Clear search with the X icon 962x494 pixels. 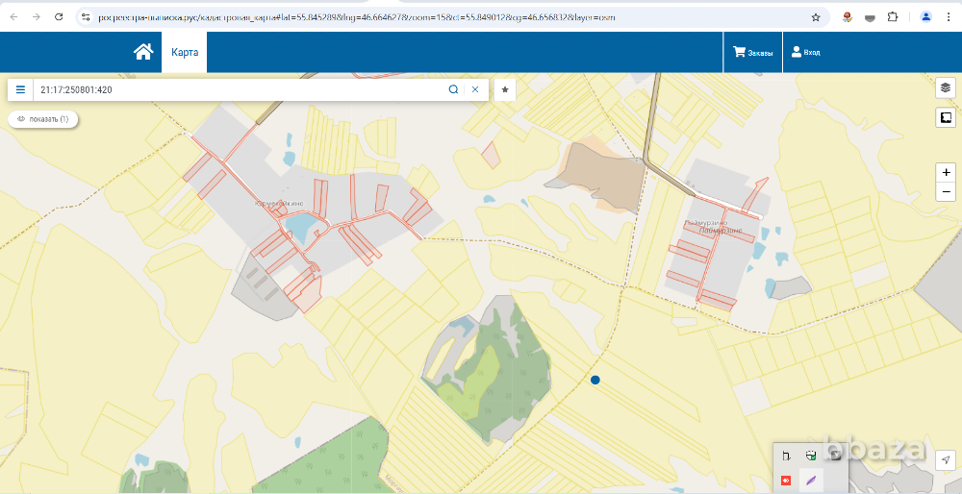click(474, 89)
